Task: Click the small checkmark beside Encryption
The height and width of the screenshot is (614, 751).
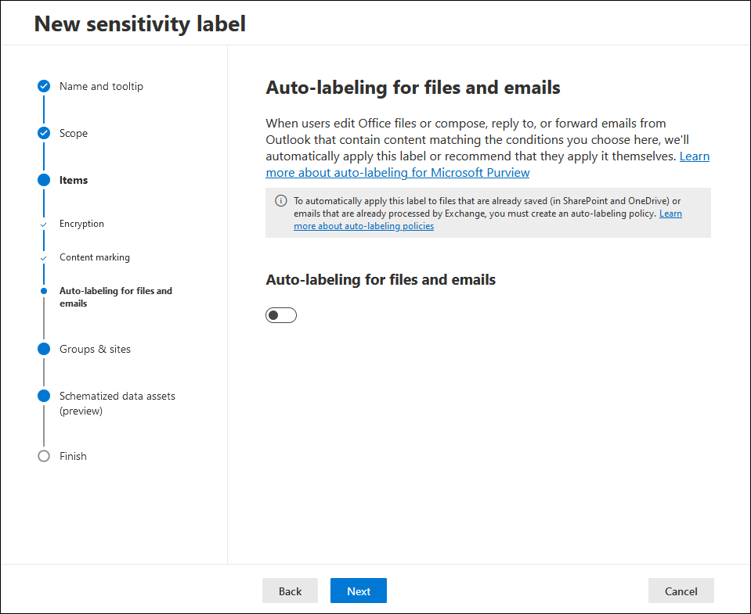Action: pos(44,224)
